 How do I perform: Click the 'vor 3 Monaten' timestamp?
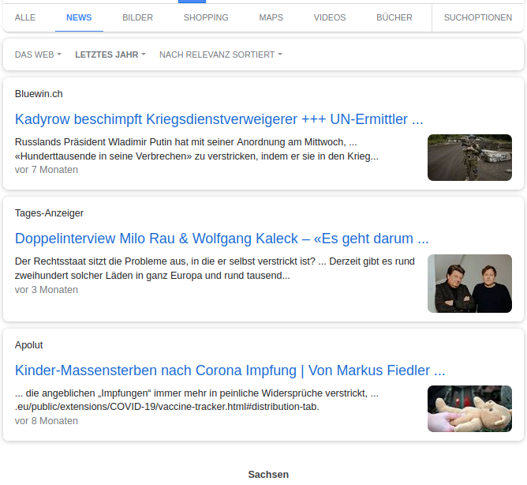click(x=47, y=289)
